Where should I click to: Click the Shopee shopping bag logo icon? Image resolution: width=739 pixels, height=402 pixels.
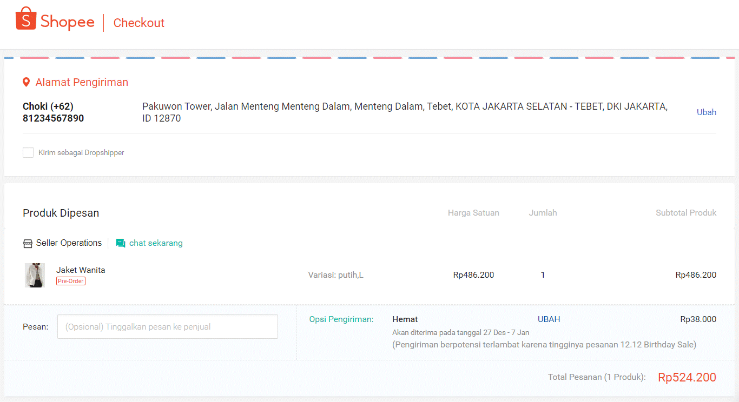pos(25,19)
